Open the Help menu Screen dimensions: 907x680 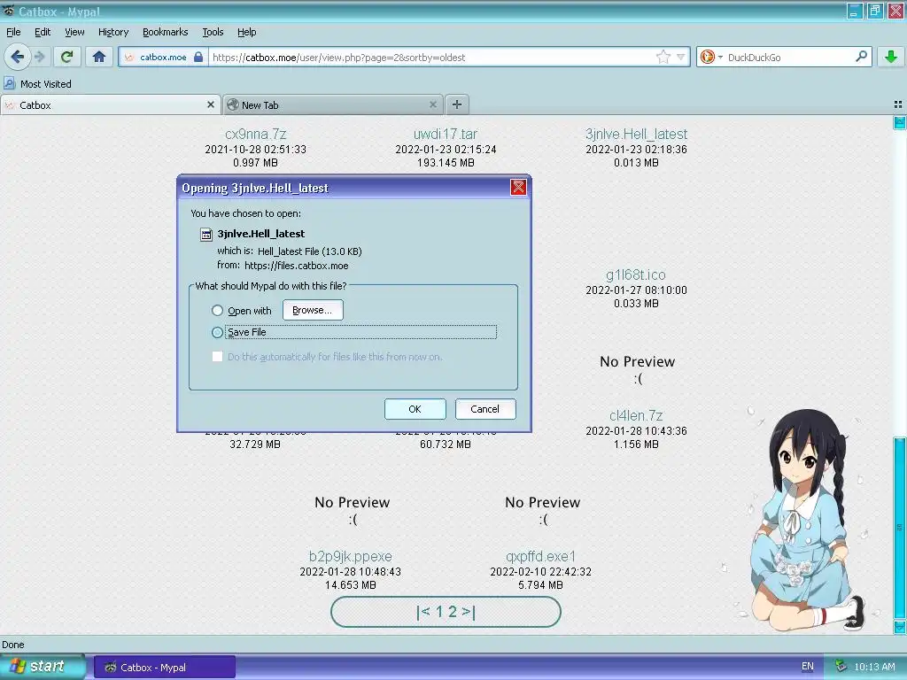click(x=247, y=32)
